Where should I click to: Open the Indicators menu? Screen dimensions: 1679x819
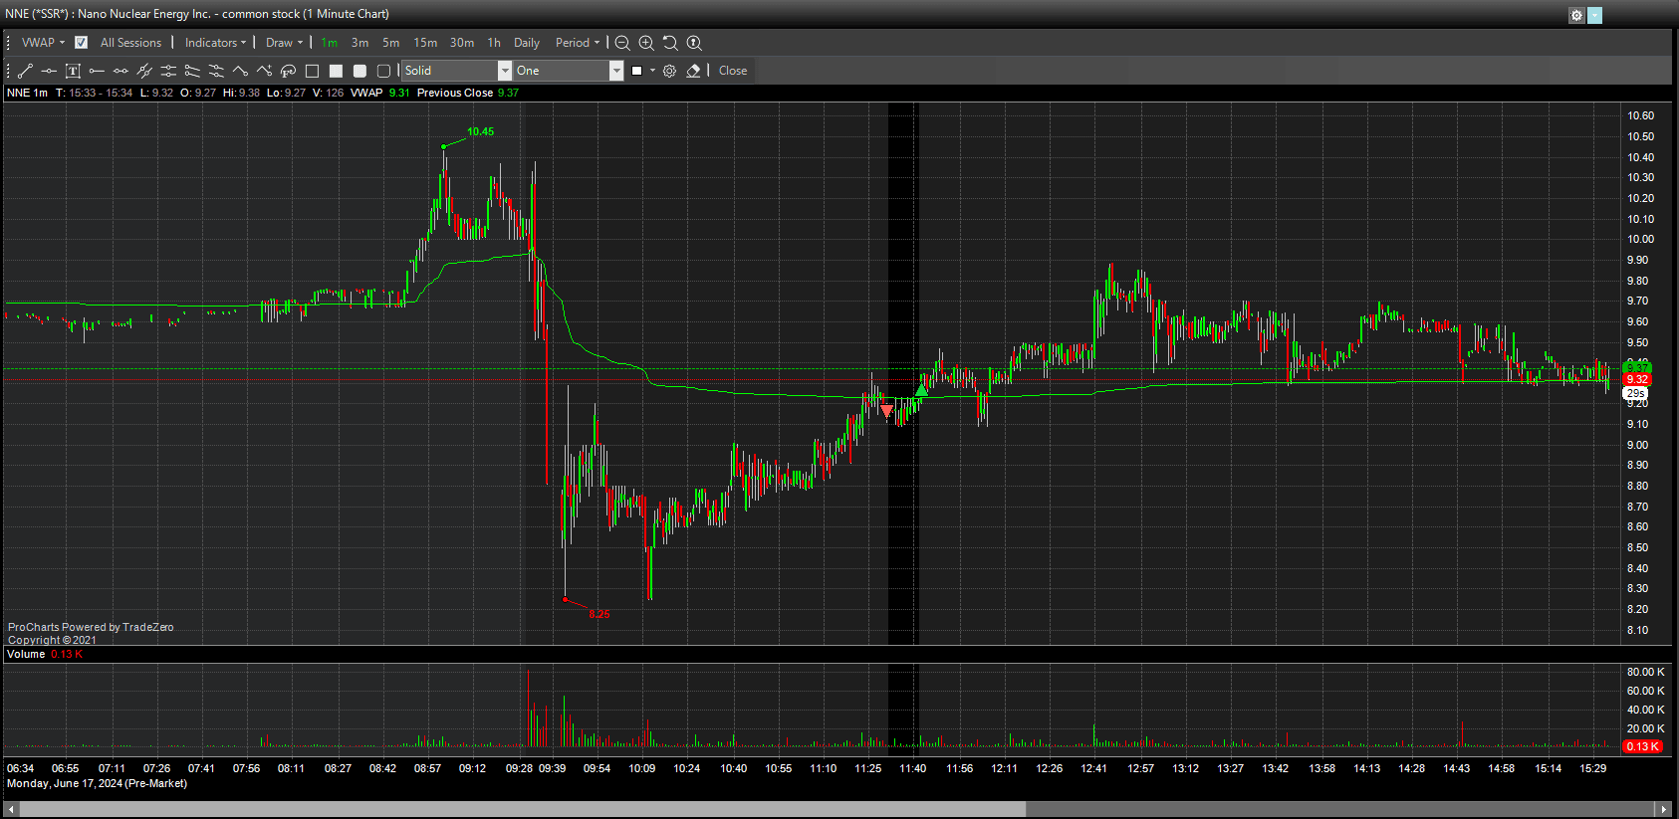click(215, 43)
